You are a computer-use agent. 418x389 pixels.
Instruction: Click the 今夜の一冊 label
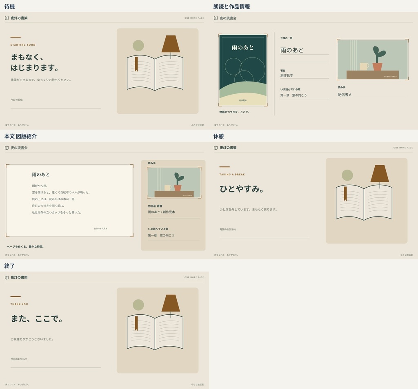[286, 38]
